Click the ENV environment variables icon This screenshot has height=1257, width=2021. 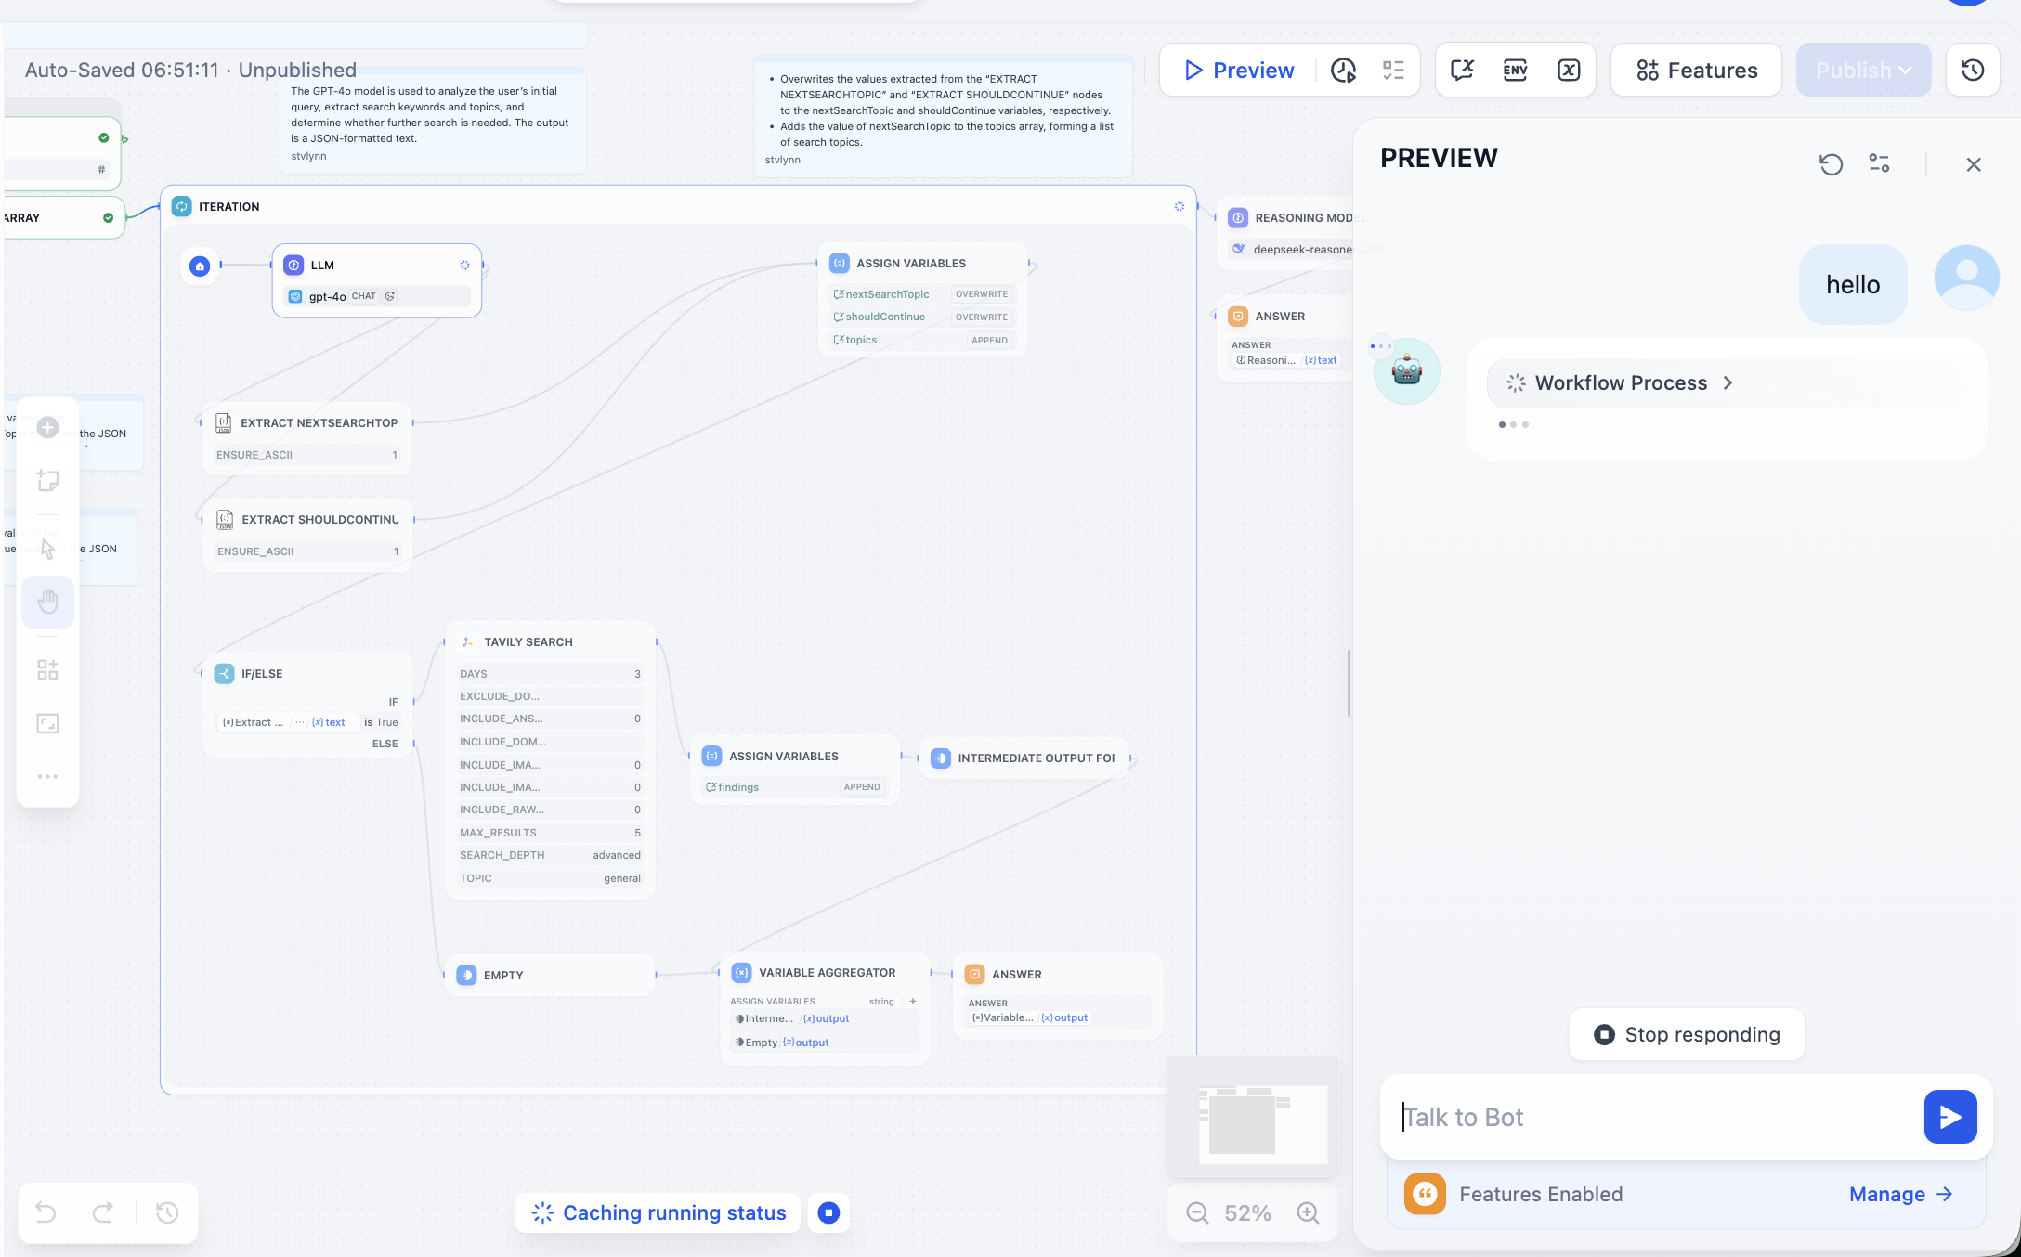[1515, 70]
